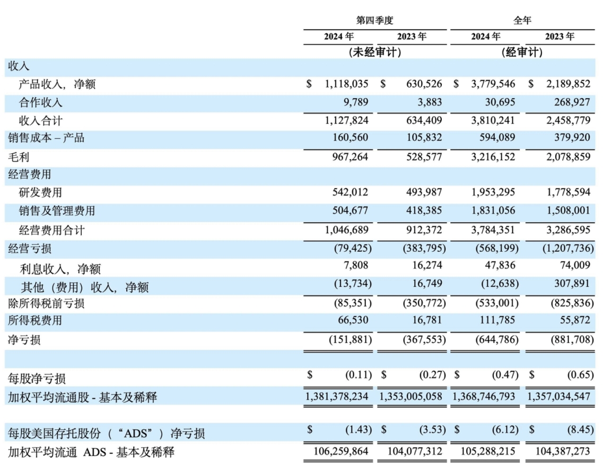
Task: Select "2023年" header under 全年
Action: [x=560, y=37]
